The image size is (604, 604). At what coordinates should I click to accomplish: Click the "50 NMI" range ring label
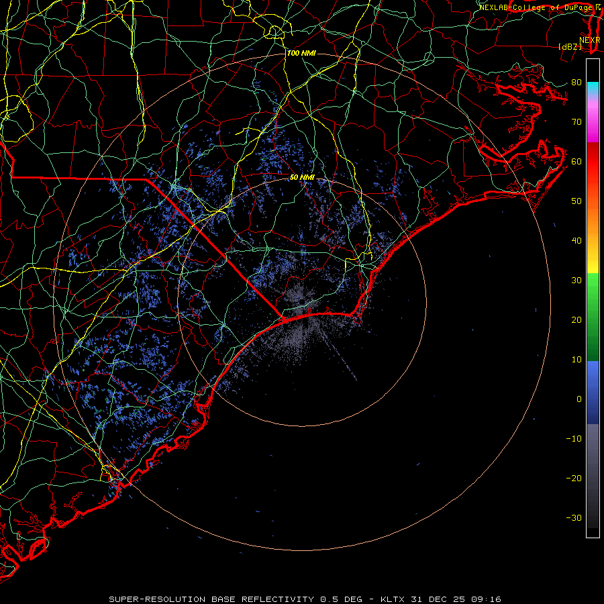[x=302, y=177]
